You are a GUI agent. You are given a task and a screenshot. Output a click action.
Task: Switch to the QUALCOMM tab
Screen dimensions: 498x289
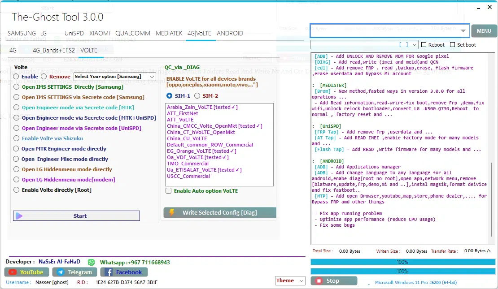(x=133, y=33)
